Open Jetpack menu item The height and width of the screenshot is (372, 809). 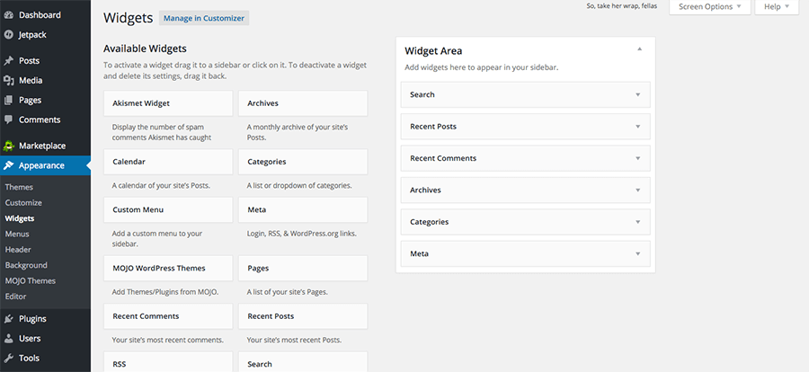point(32,34)
